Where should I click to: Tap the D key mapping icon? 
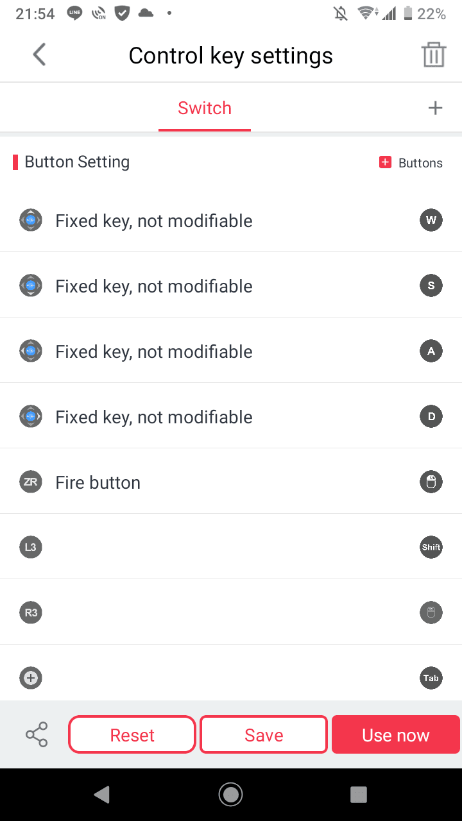[x=431, y=417]
